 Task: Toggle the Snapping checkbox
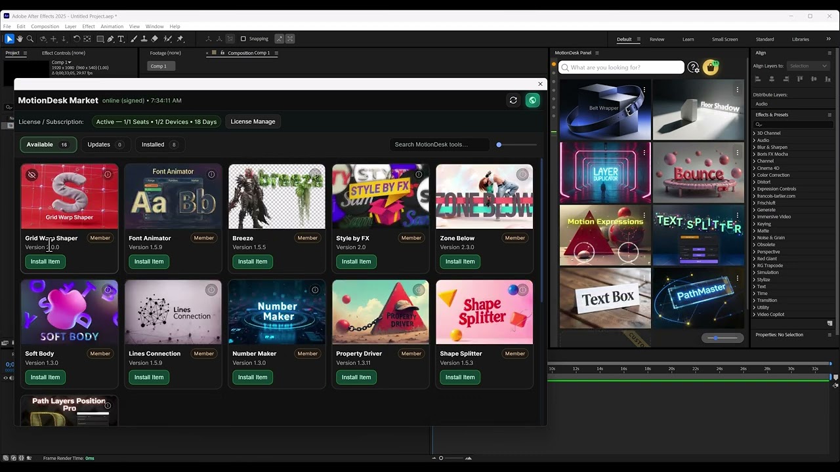pos(243,39)
